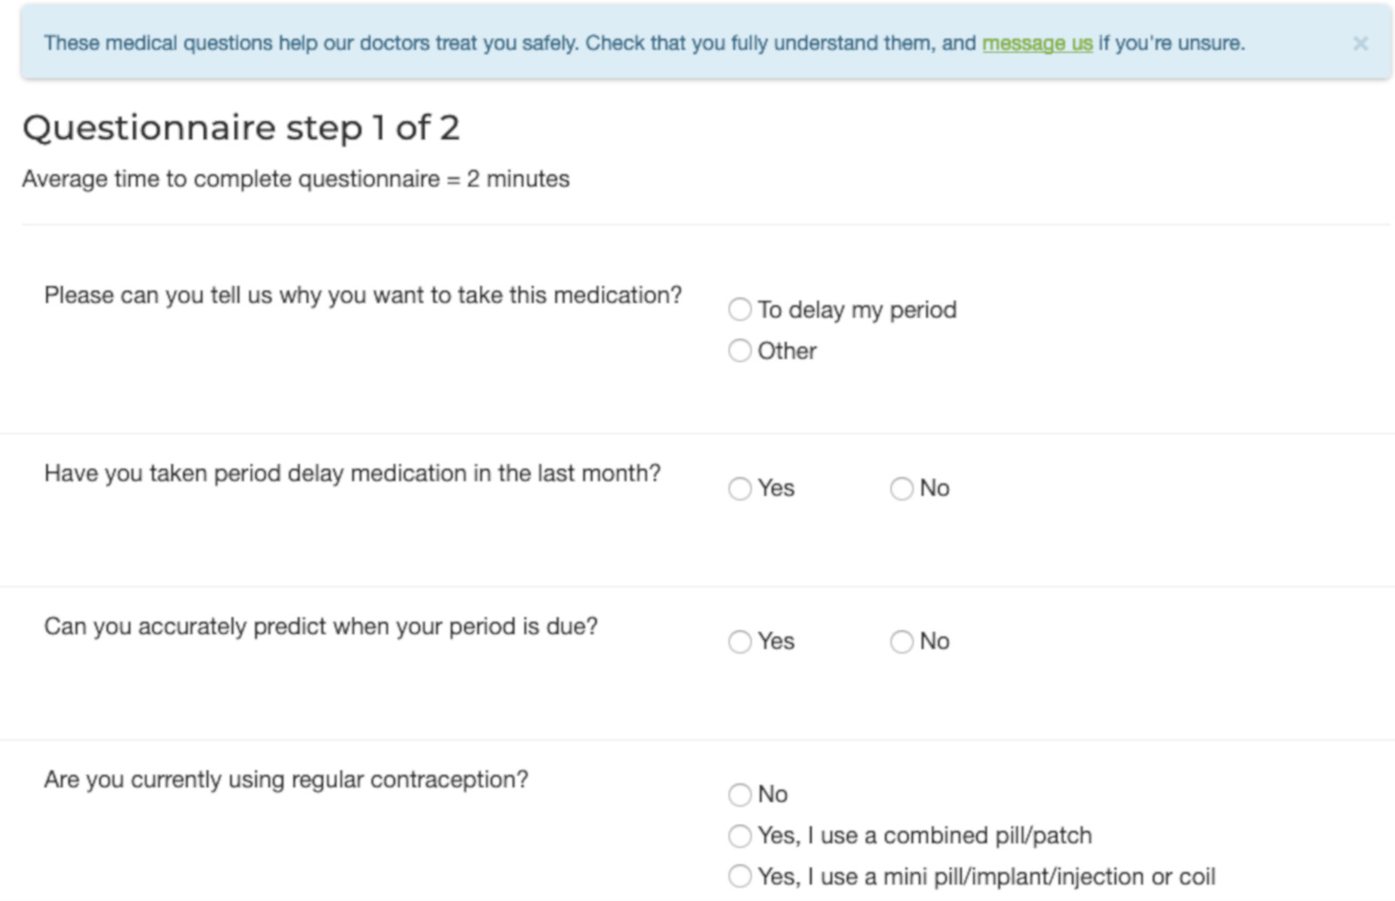Select No for accurately predicting your period
The image size is (1395, 901).
coord(902,642)
